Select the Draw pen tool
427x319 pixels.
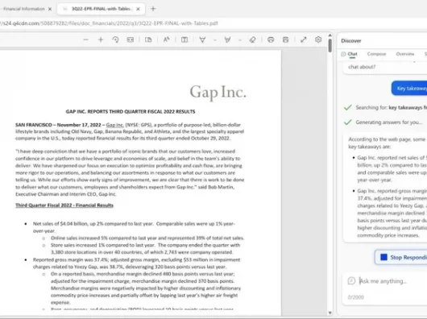pos(202,39)
